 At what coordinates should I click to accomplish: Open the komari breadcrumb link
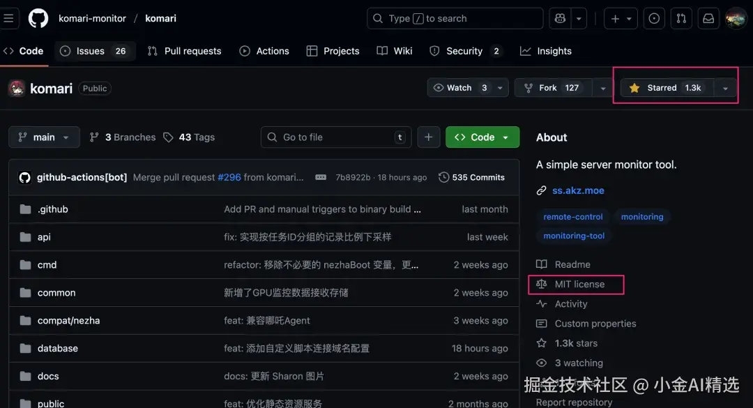click(160, 18)
